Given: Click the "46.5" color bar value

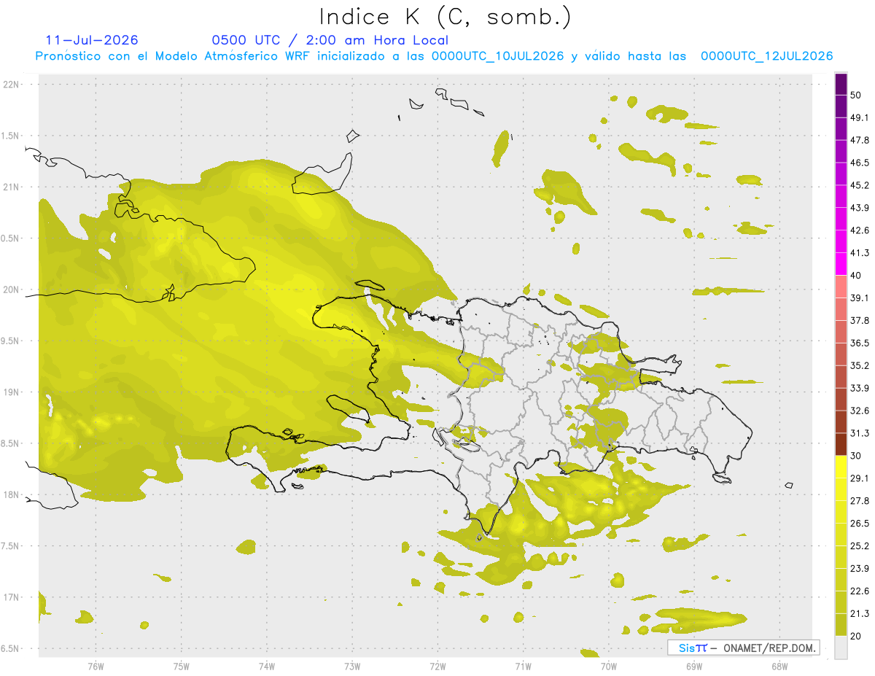Looking at the screenshot, I should tap(860, 163).
